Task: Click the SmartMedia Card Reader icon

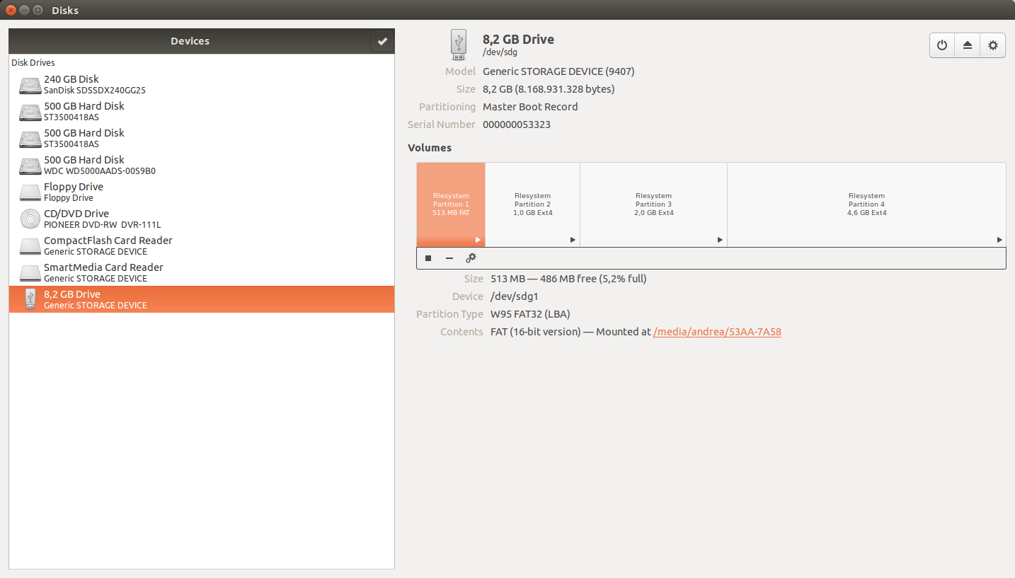Action: 30,273
